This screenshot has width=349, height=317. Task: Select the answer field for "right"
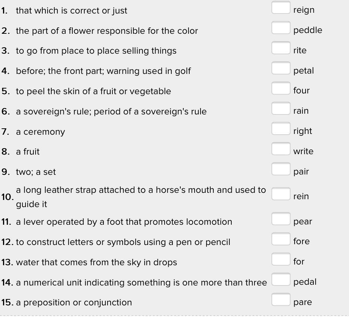click(x=281, y=129)
